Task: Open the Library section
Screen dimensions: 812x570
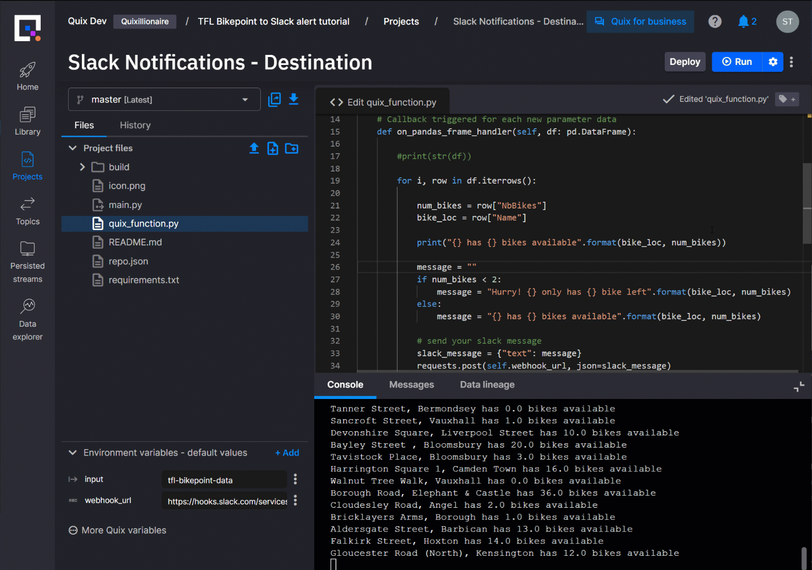Action: coord(27,121)
